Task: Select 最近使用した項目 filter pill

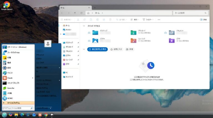Action: pos(97,49)
